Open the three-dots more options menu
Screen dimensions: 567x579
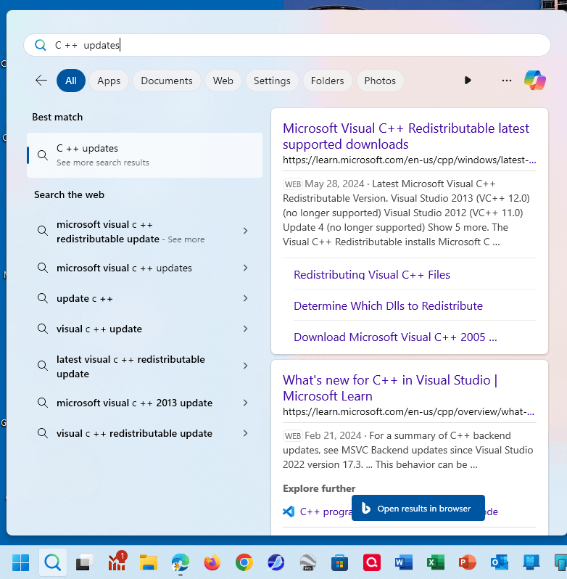pos(507,80)
